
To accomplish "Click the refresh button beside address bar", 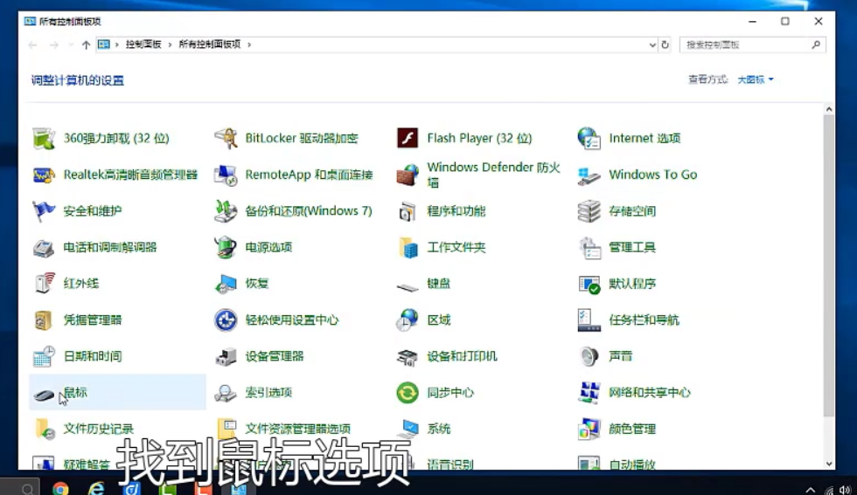I will [x=665, y=45].
